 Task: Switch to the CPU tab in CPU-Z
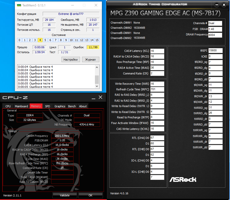(8, 106)
